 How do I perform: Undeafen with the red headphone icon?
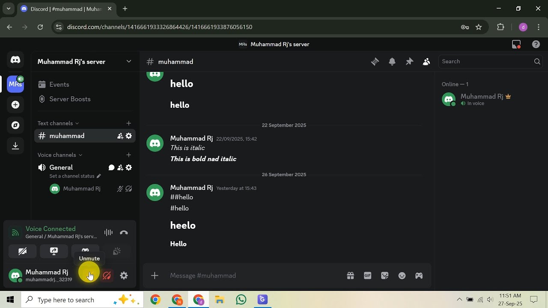(x=107, y=276)
